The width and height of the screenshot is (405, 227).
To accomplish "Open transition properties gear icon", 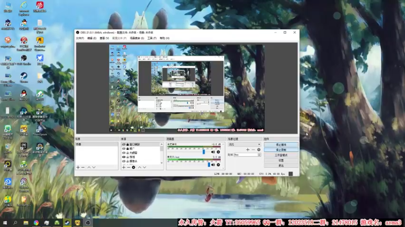I will click(259, 149).
